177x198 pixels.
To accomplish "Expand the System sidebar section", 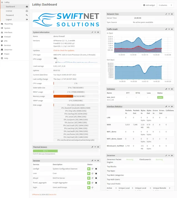I will click(15, 28).
